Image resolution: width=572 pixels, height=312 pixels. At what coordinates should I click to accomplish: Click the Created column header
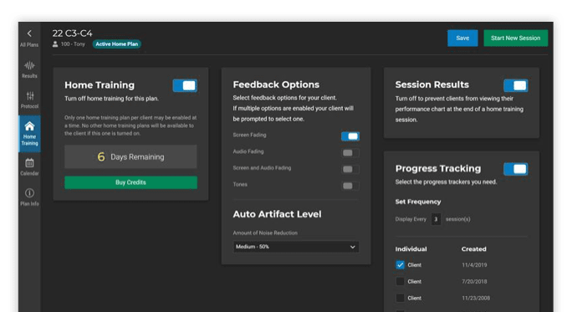point(473,249)
